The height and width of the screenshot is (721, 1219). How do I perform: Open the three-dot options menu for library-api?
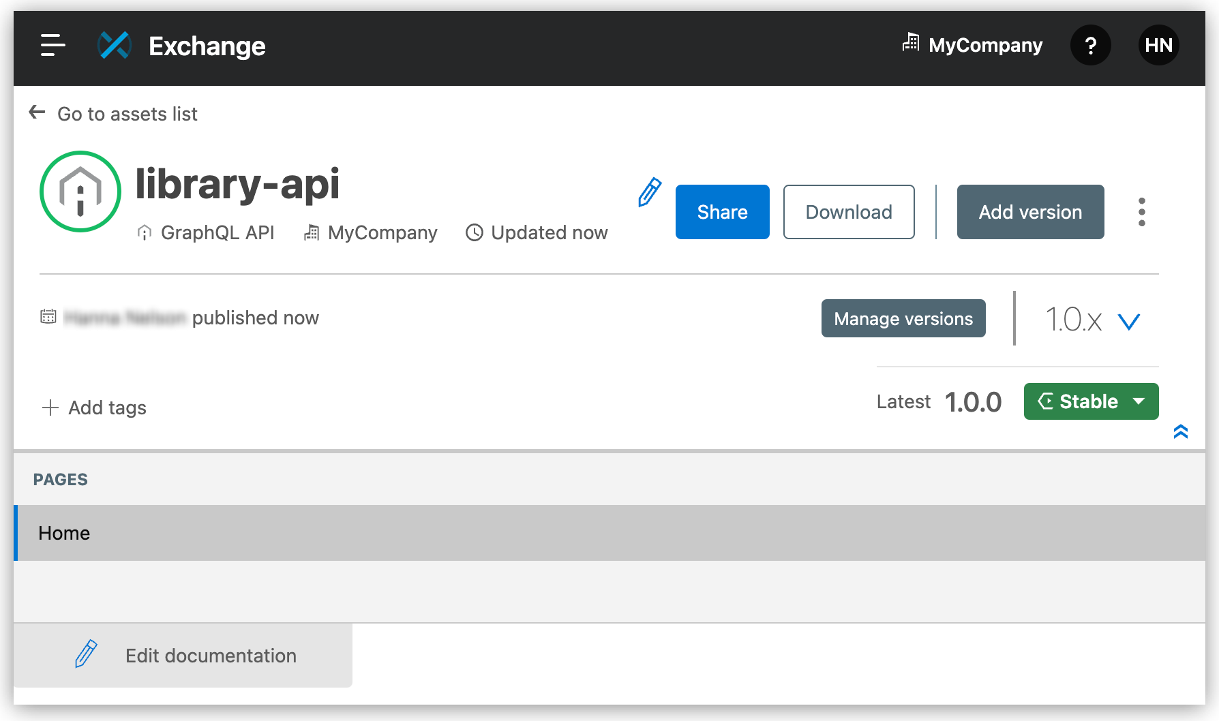1141,212
